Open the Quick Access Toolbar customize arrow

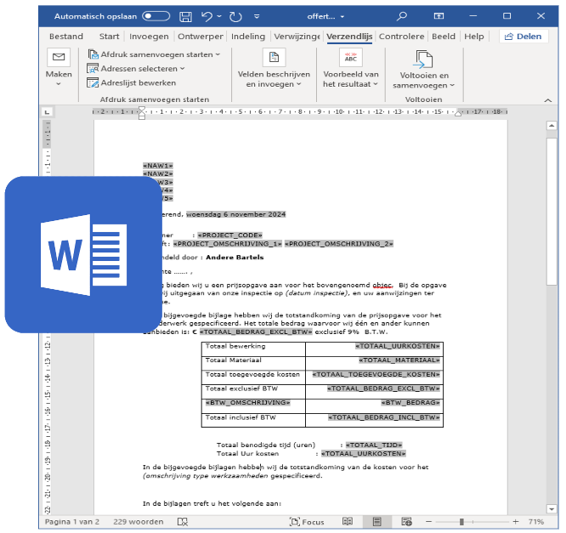tap(257, 16)
